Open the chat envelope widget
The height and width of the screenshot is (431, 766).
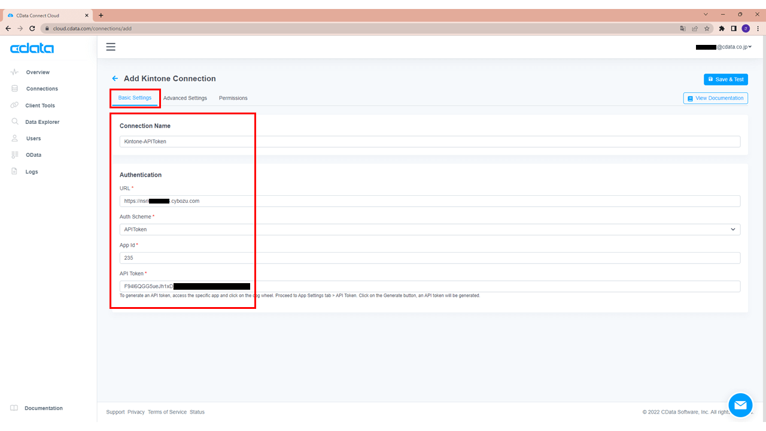[x=740, y=405]
